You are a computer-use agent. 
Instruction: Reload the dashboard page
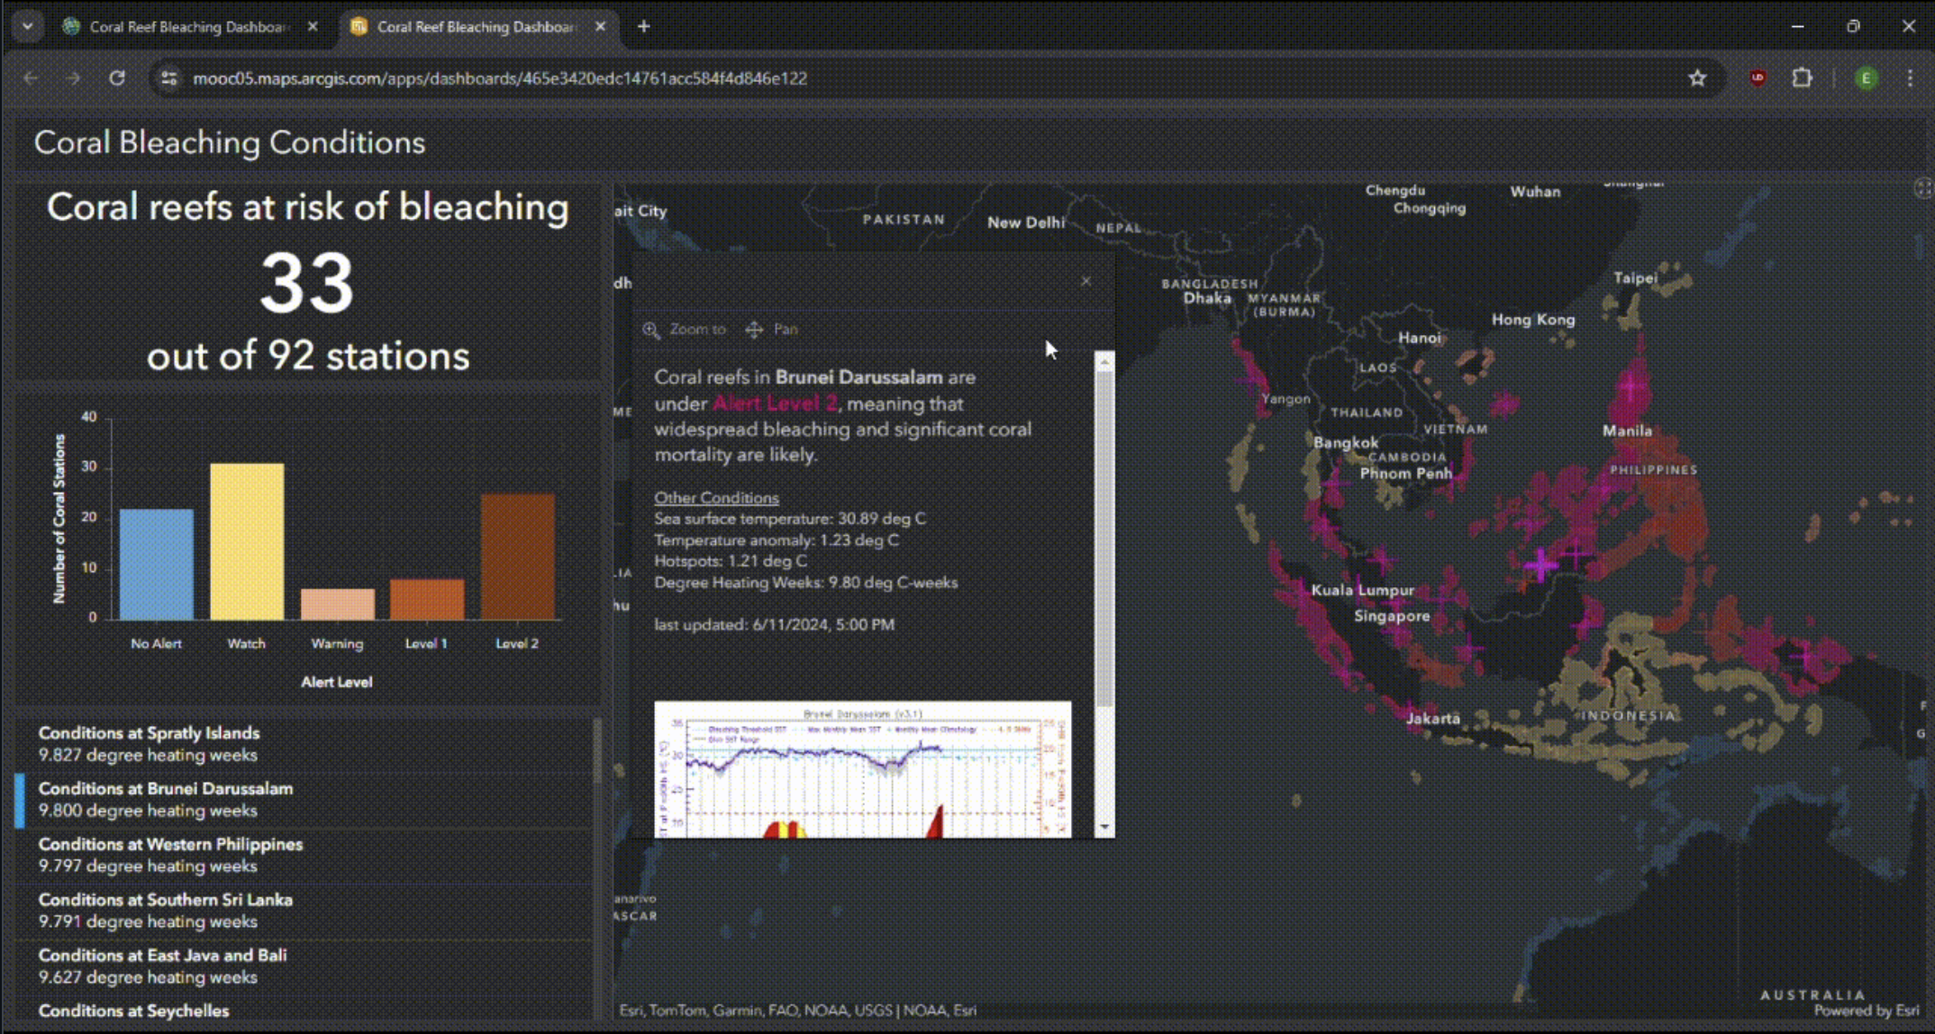pyautogui.click(x=117, y=78)
